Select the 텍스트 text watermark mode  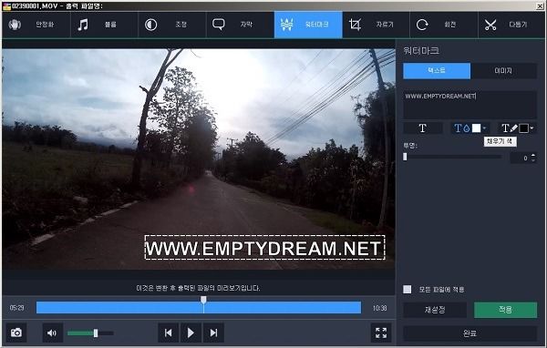click(437, 71)
